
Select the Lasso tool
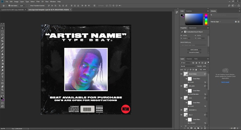coord(2,34)
